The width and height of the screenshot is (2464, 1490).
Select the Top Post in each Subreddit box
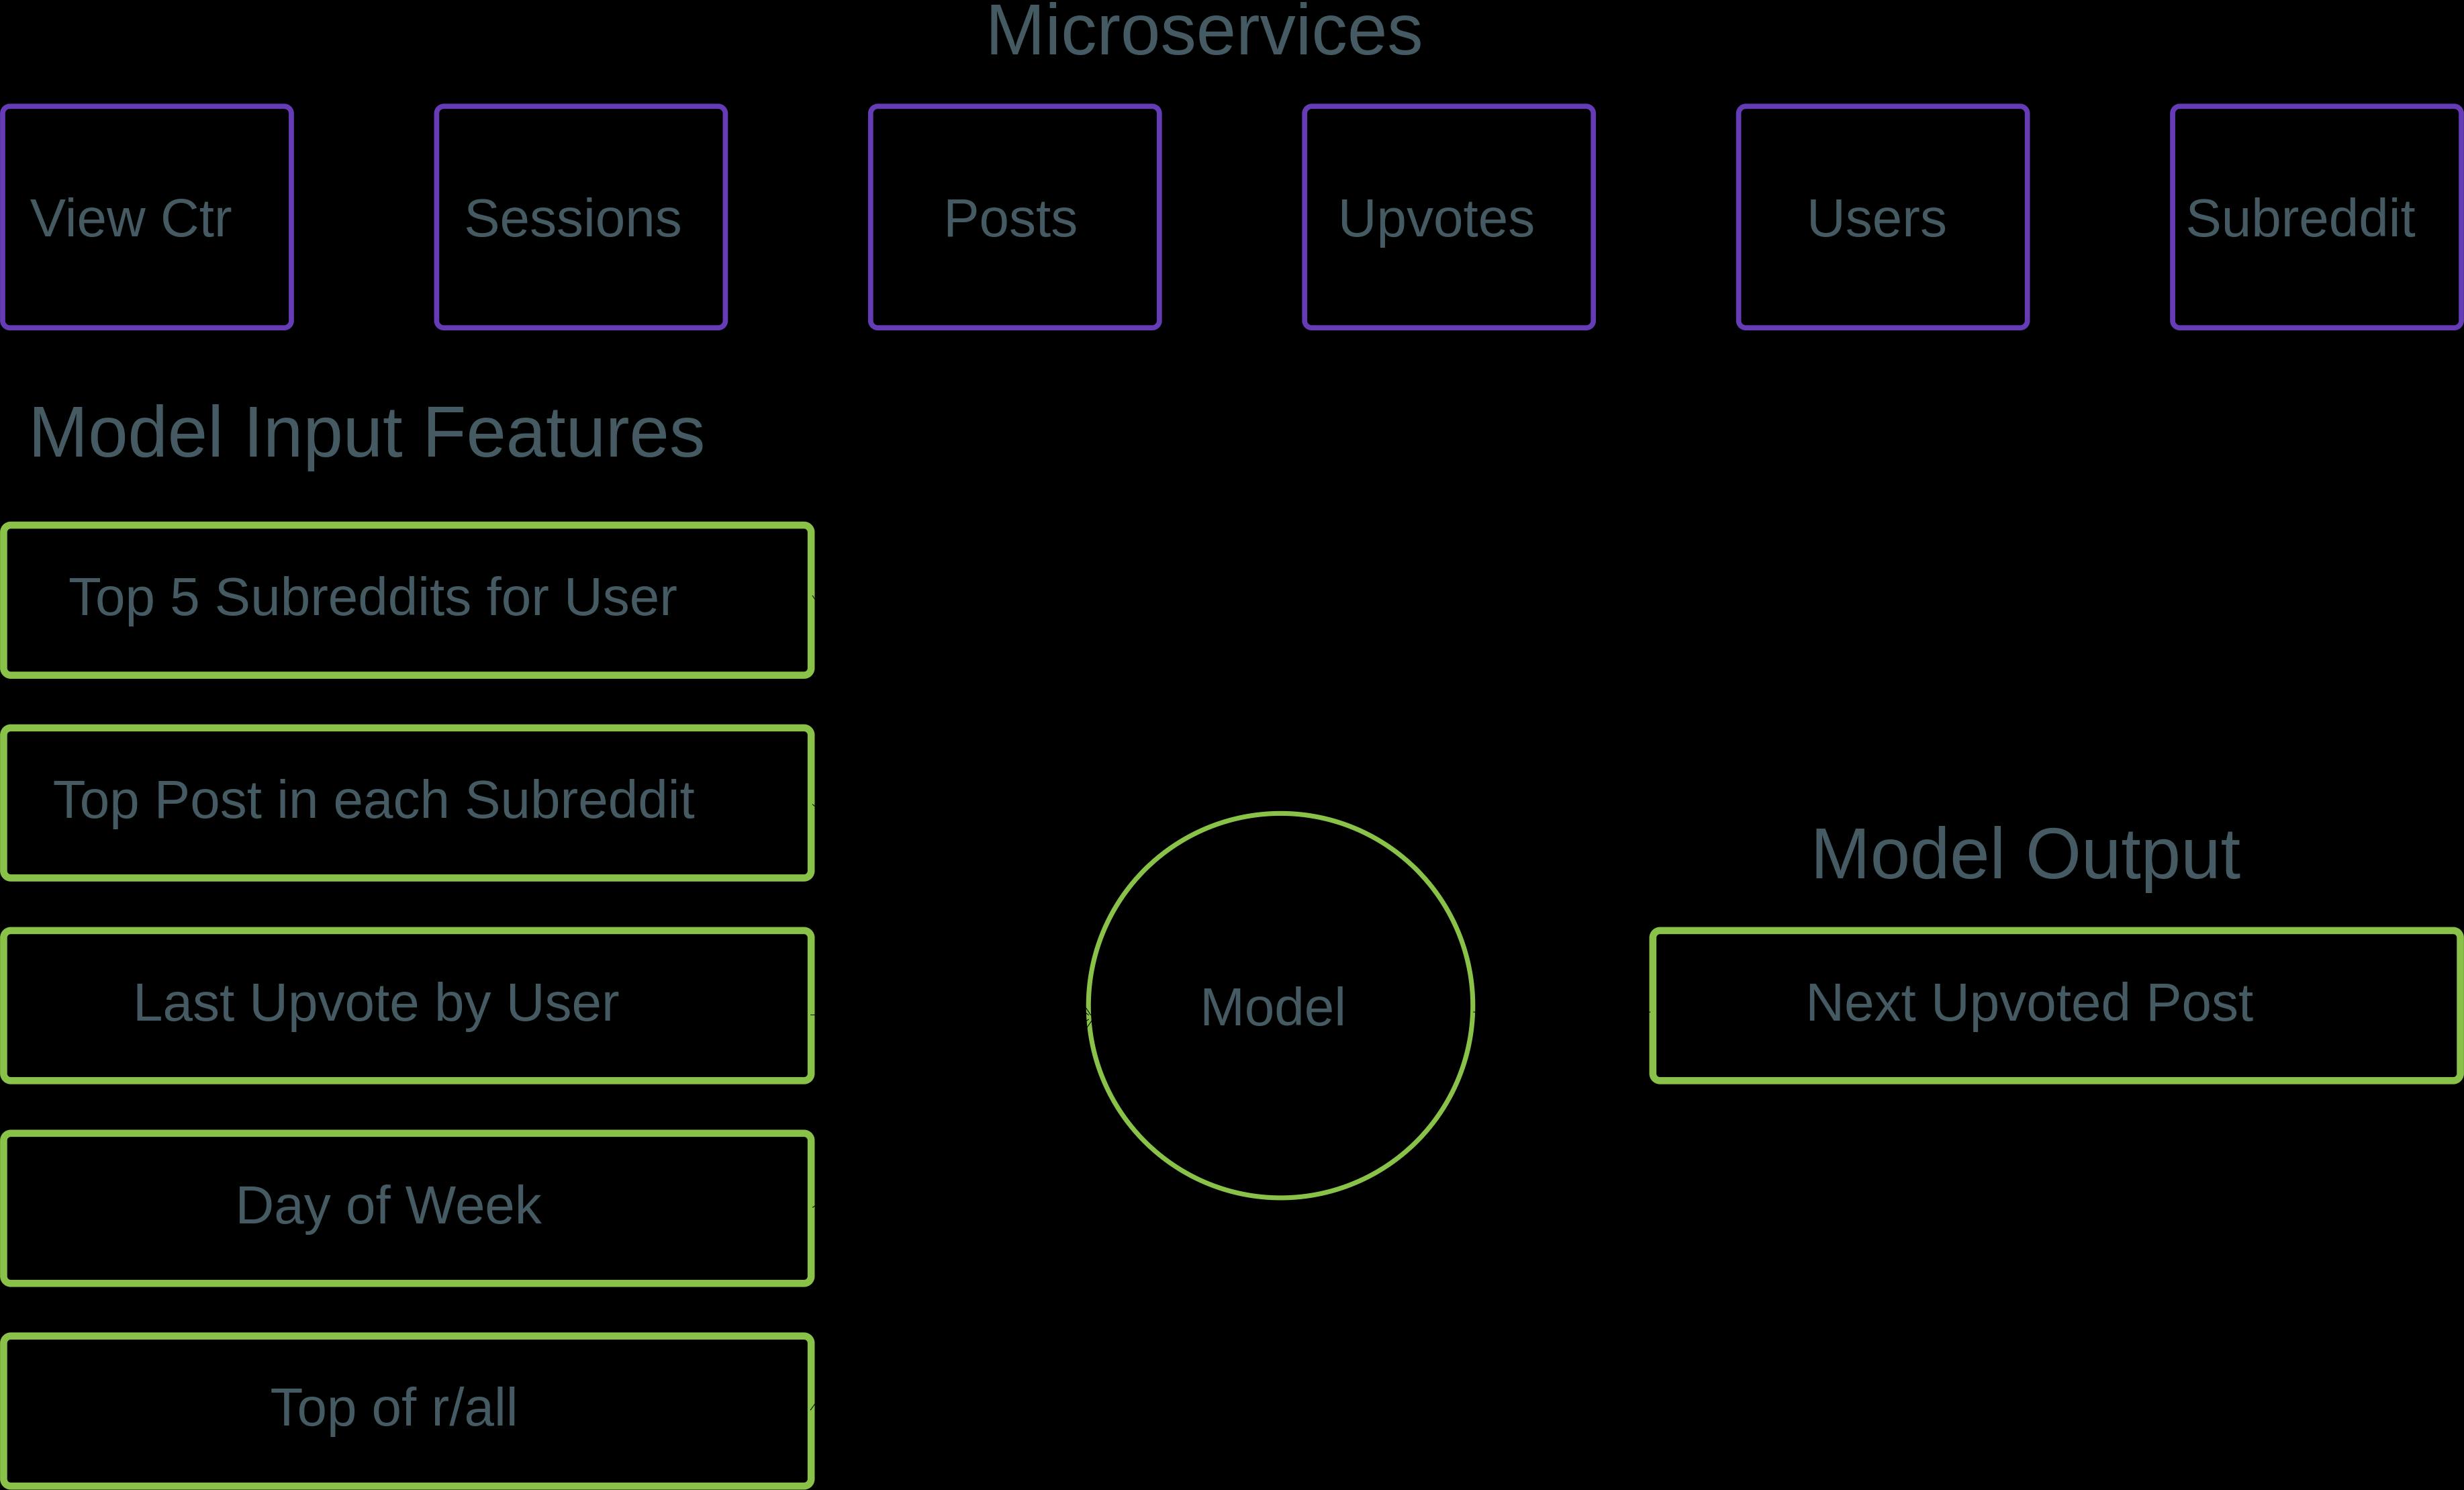point(407,803)
